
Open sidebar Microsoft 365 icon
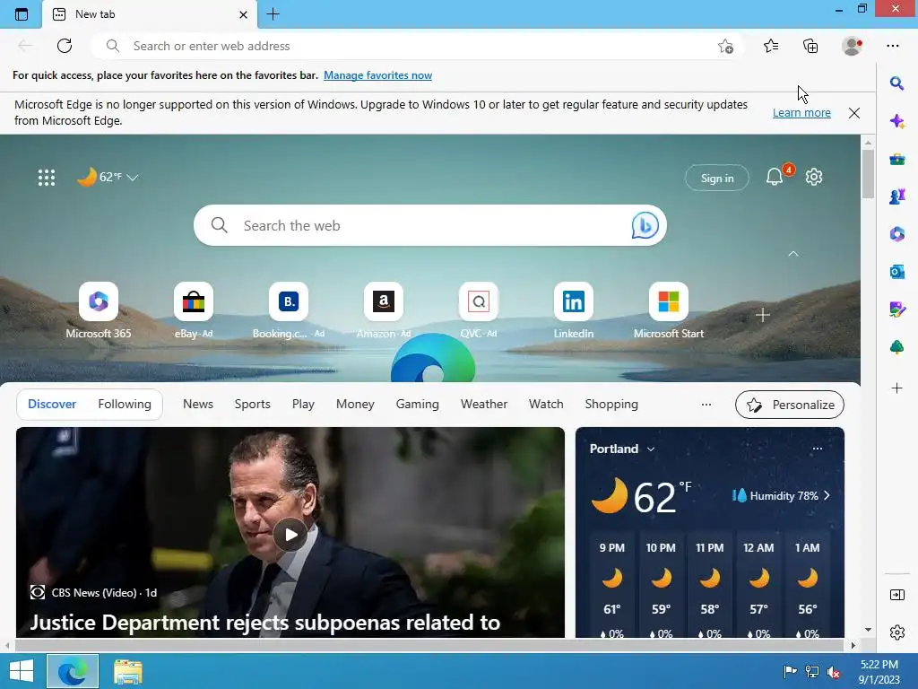coord(896,234)
